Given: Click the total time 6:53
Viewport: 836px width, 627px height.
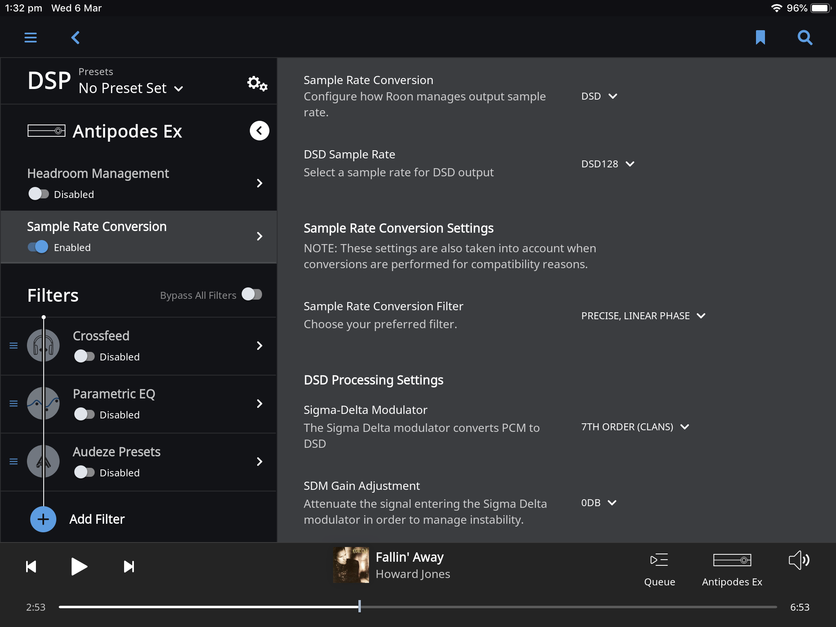Looking at the screenshot, I should (800, 607).
